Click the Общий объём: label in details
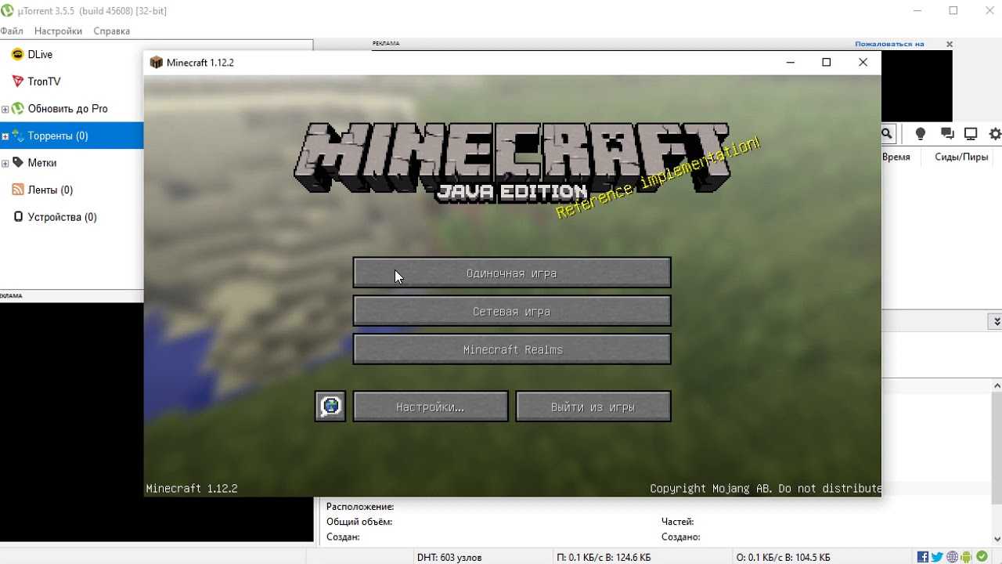 pos(359,522)
